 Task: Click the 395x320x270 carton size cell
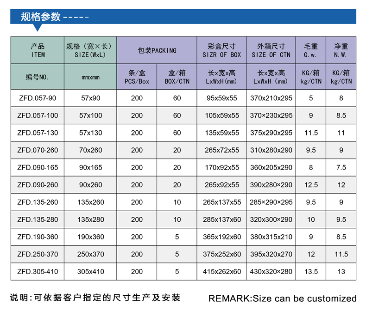click(271, 254)
